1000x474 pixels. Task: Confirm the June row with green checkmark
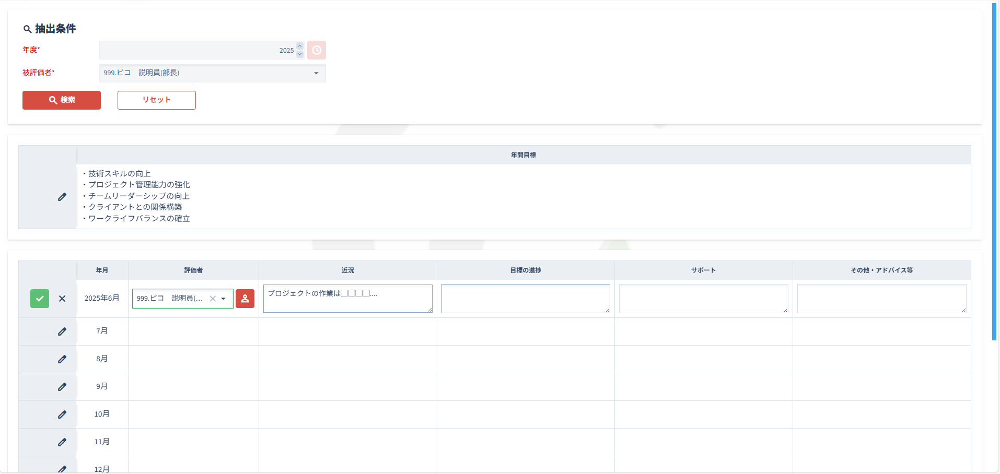(x=40, y=299)
